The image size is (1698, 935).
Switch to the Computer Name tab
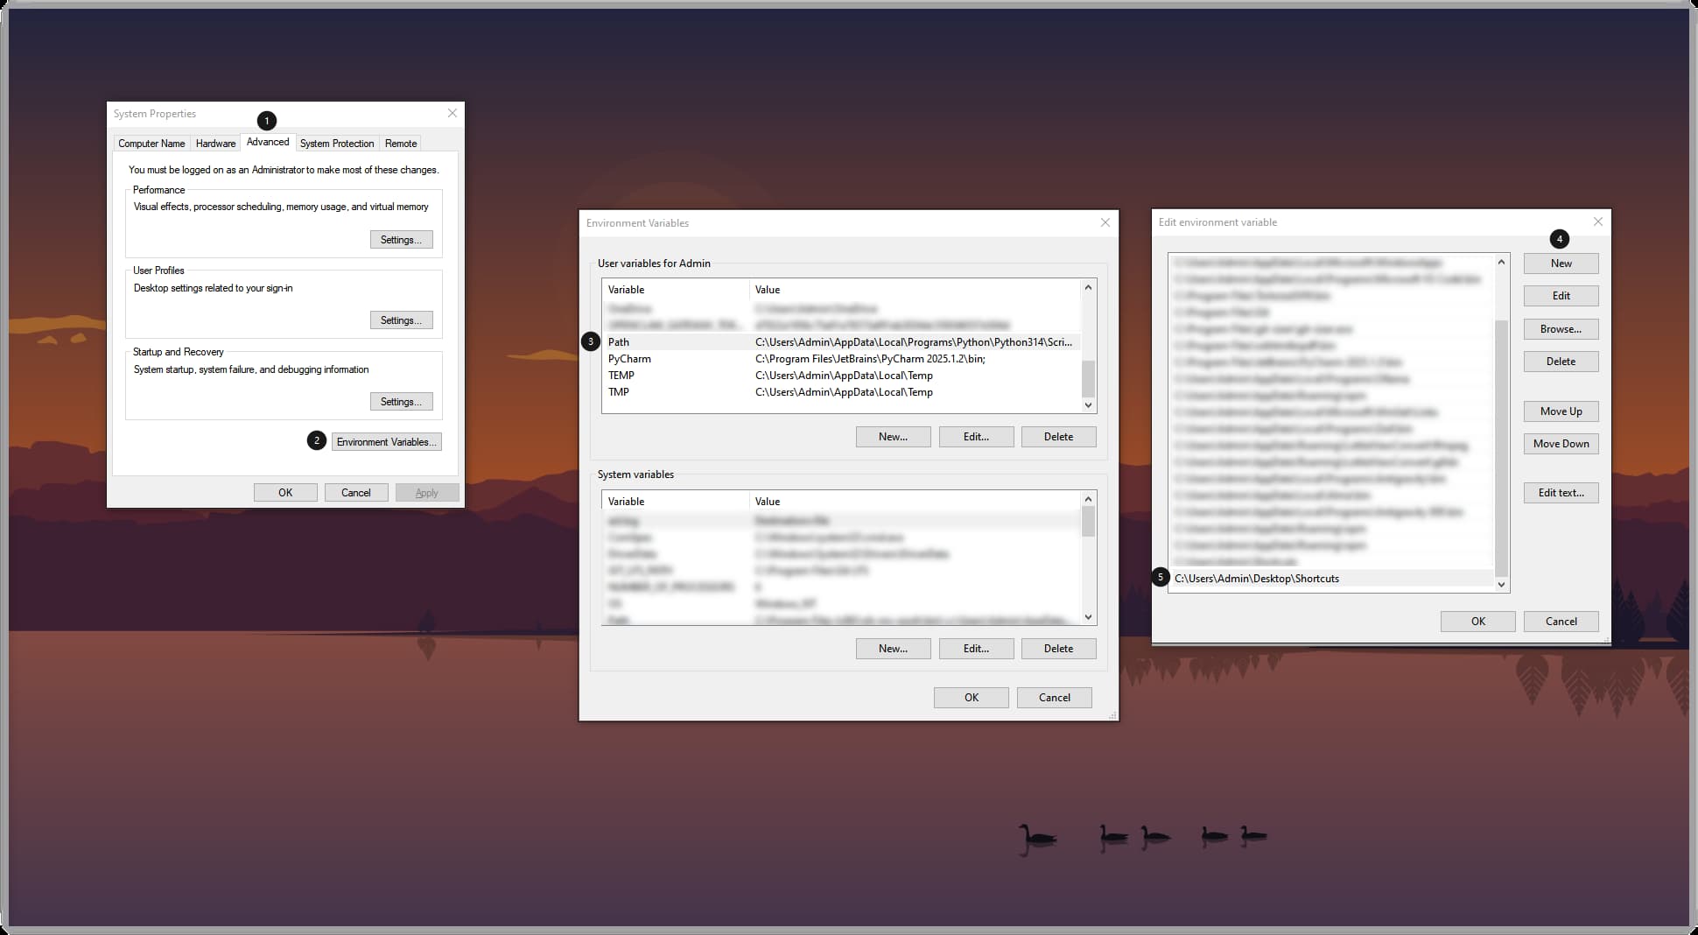coord(151,144)
